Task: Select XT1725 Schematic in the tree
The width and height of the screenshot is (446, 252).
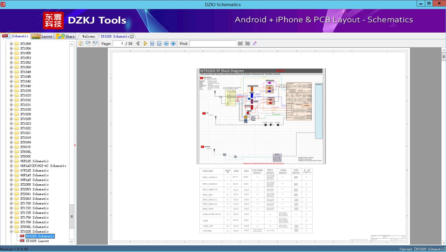Action: 34,213
